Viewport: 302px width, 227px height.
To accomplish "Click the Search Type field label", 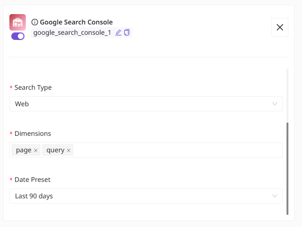I will (x=33, y=87).
